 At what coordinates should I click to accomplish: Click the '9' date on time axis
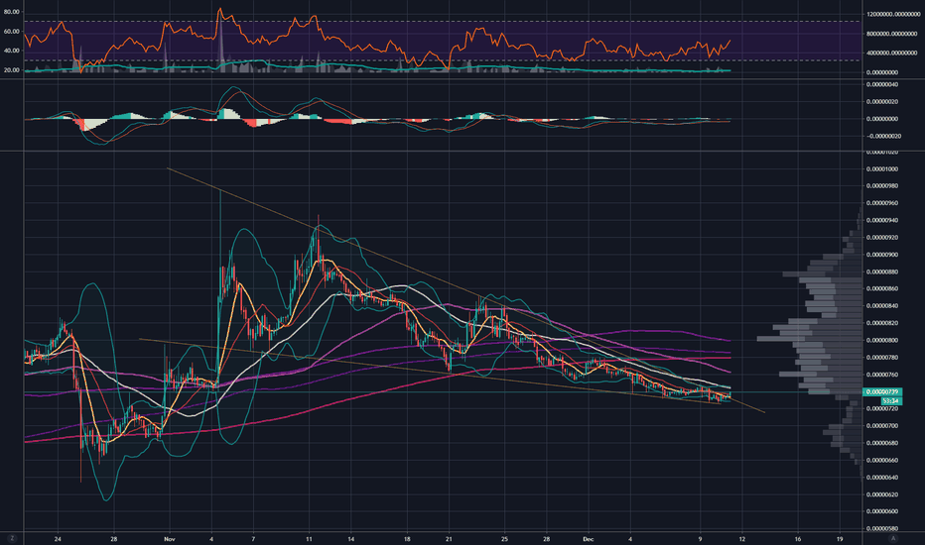[701, 538]
